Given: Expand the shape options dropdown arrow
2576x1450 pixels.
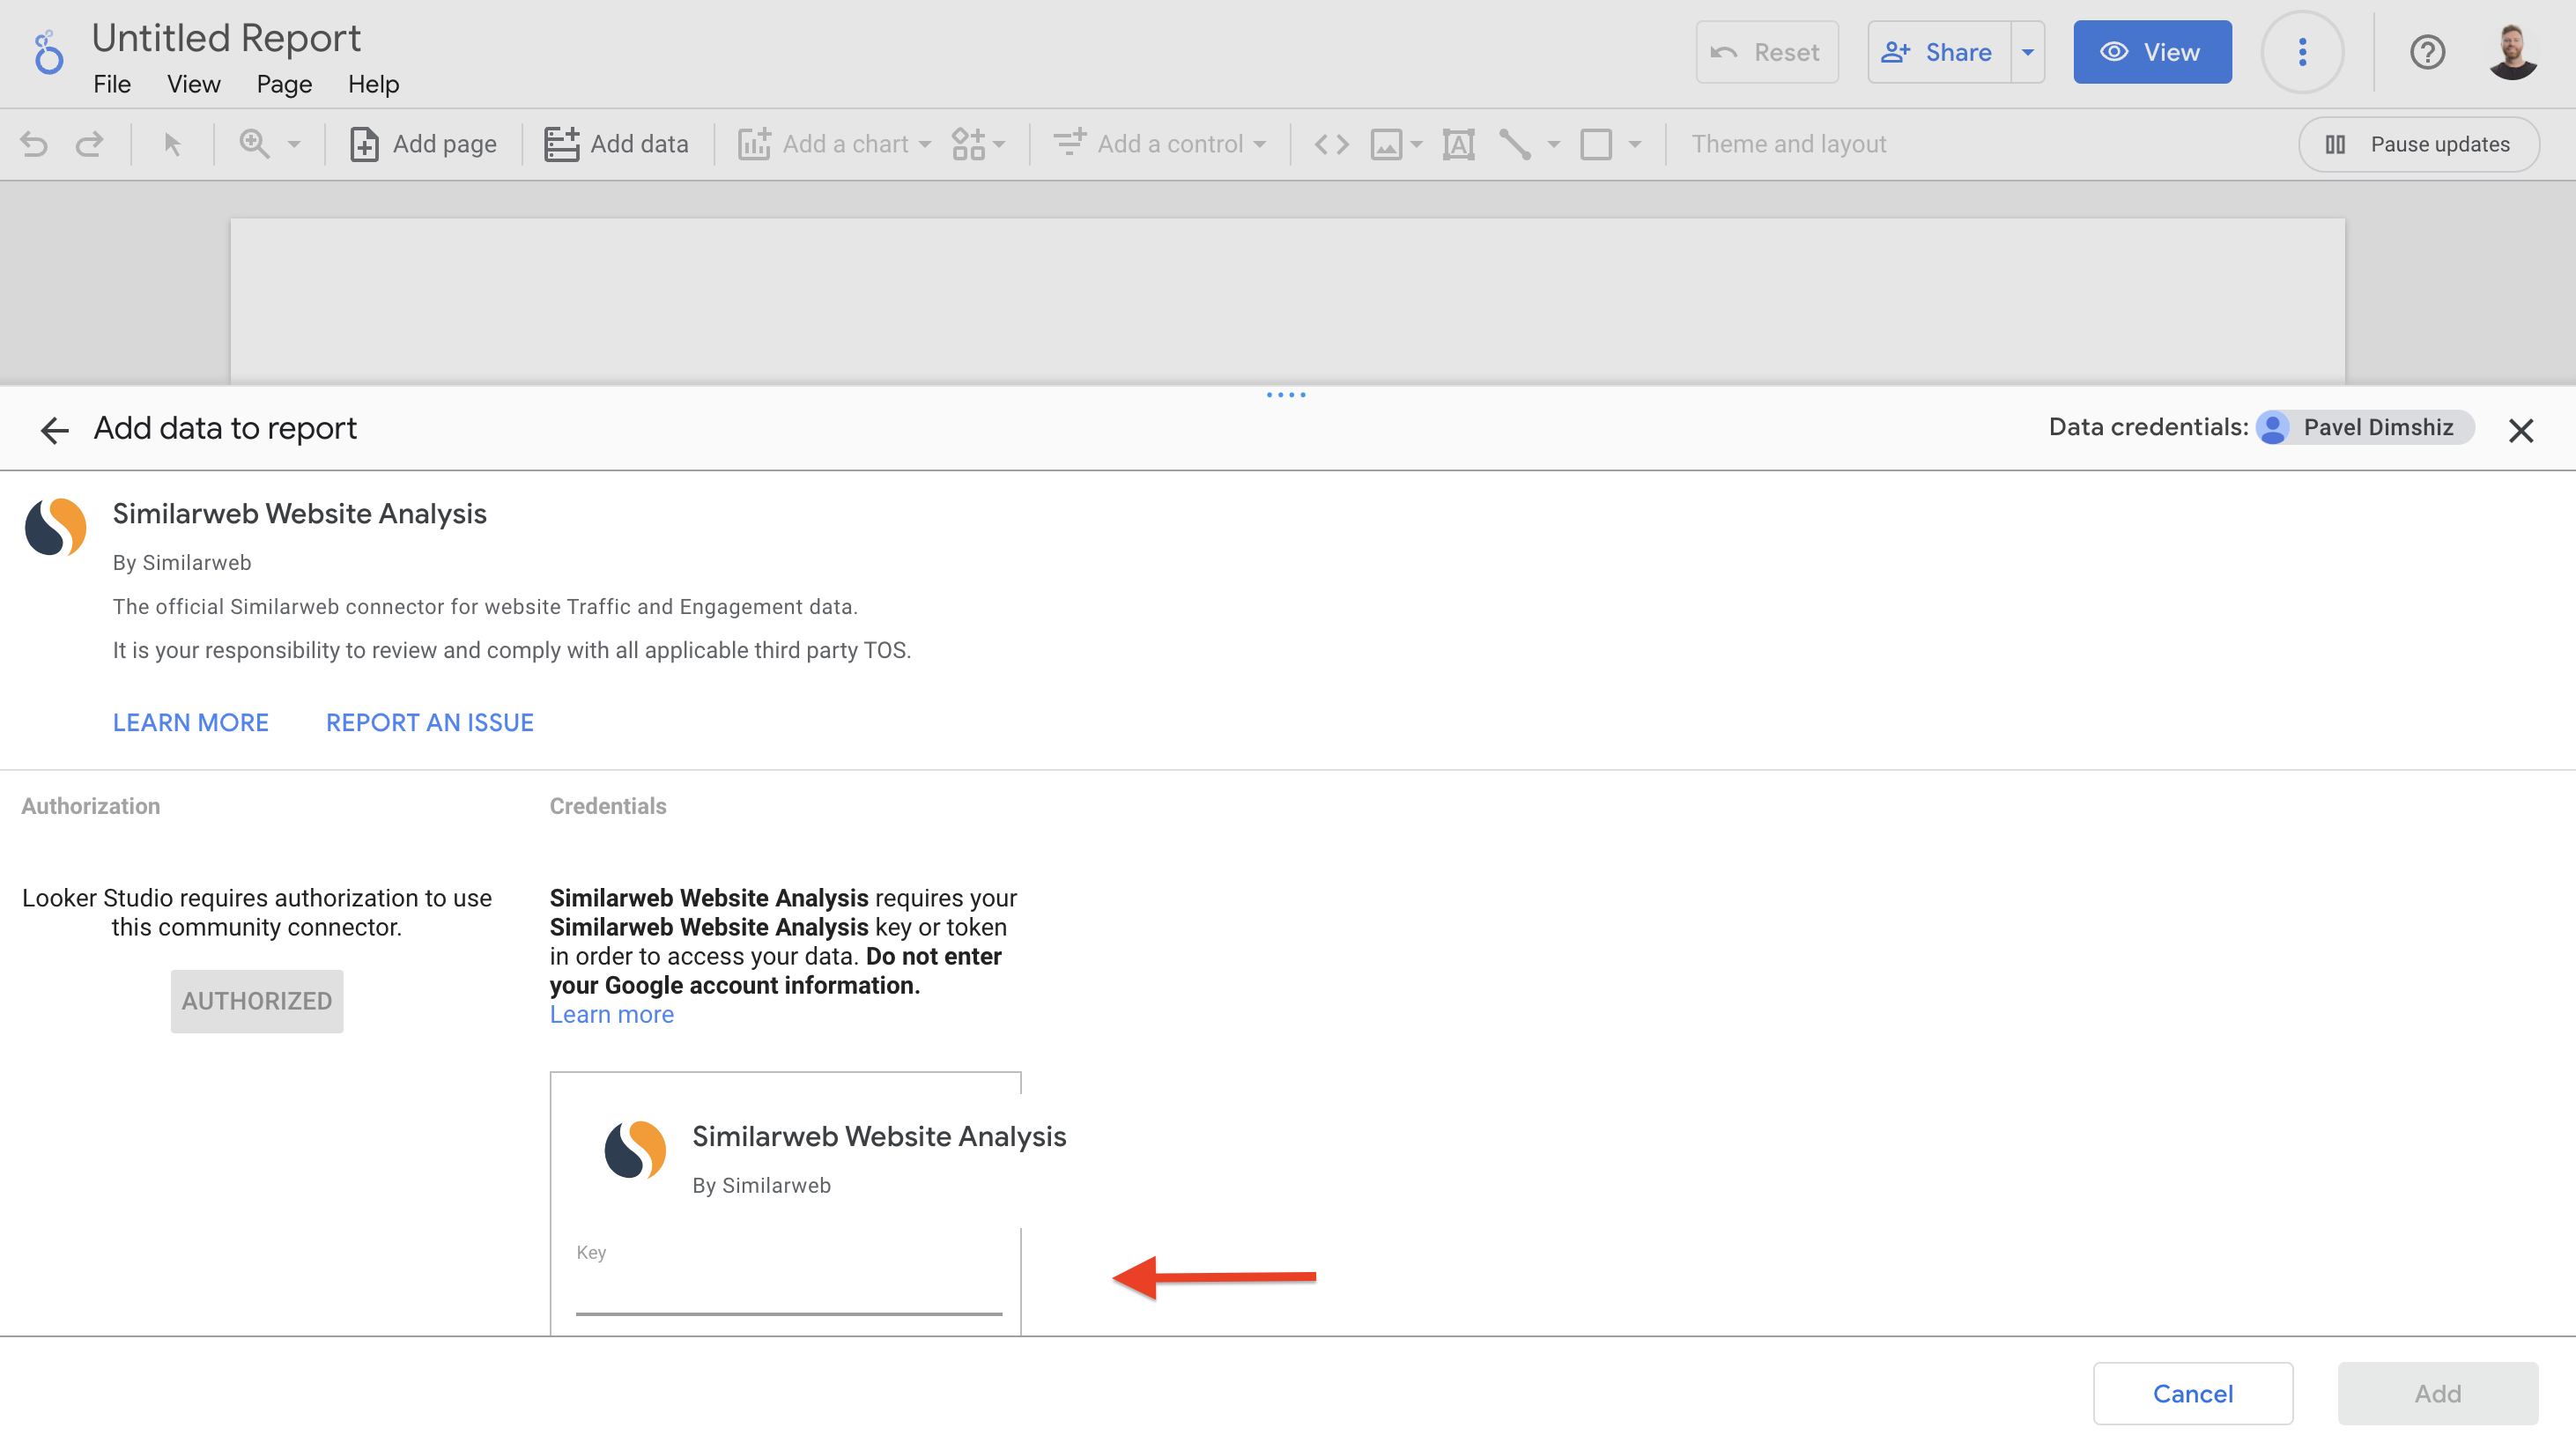Looking at the screenshot, I should pyautogui.click(x=1634, y=144).
